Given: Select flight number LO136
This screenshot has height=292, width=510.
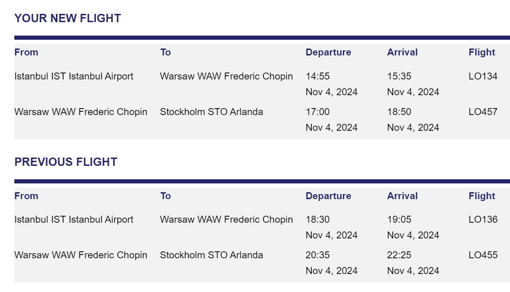Looking at the screenshot, I should [483, 220].
